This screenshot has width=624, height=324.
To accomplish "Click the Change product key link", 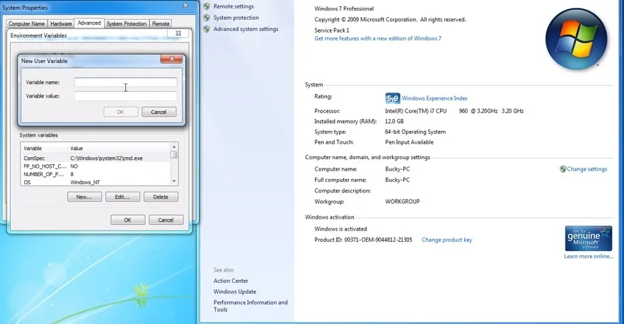I will [447, 240].
